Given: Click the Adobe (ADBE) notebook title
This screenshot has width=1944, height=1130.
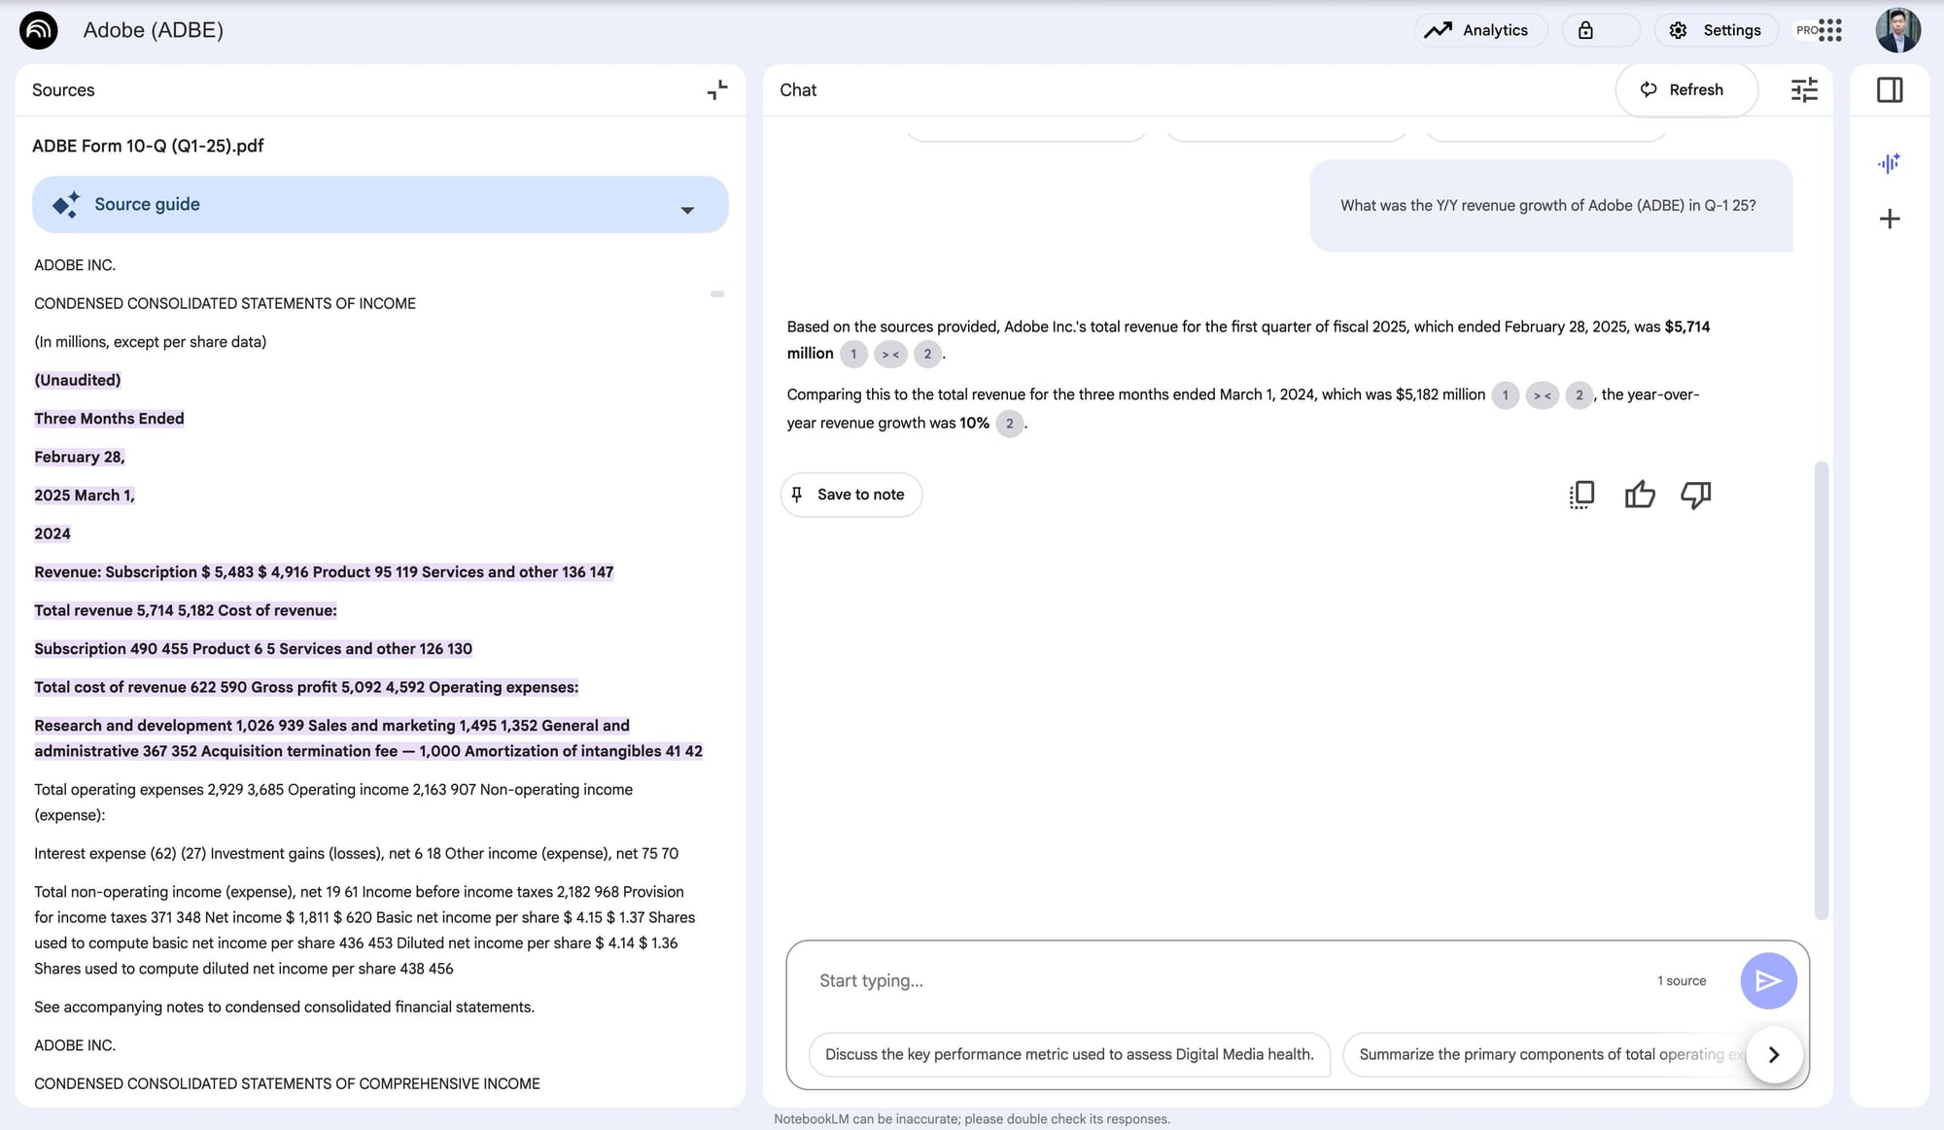Looking at the screenshot, I should 153,30.
